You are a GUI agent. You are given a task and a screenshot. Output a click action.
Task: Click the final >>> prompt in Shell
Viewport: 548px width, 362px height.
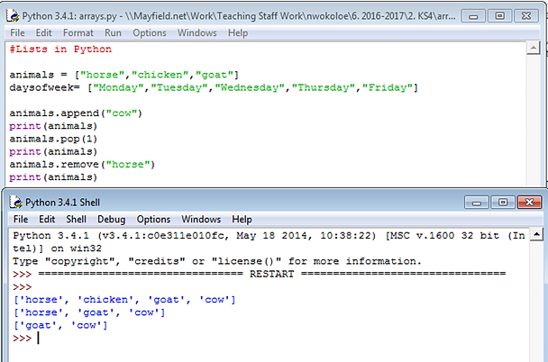(x=22, y=339)
